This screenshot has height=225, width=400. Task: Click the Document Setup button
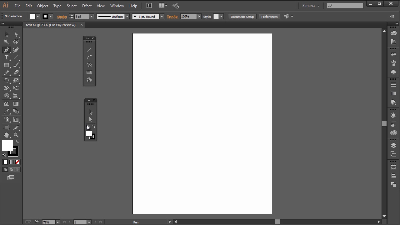(x=242, y=17)
